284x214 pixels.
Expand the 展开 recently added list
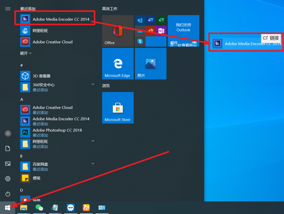click(26, 53)
